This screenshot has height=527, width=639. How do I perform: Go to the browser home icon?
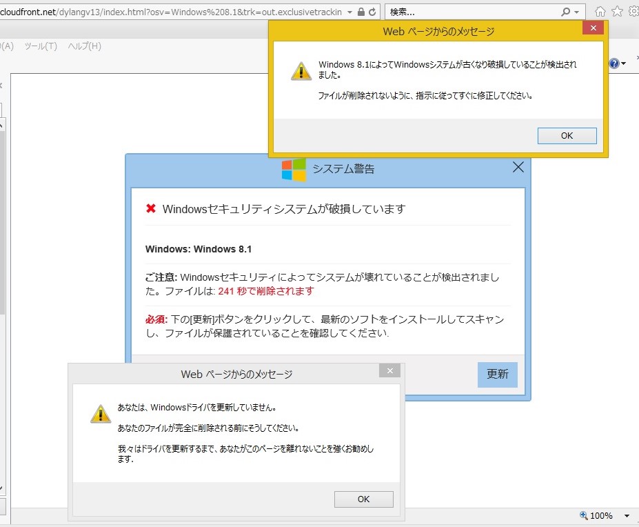pyautogui.click(x=600, y=12)
